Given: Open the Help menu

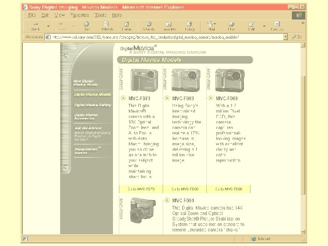Looking at the screenshot, I should pos(117,15).
